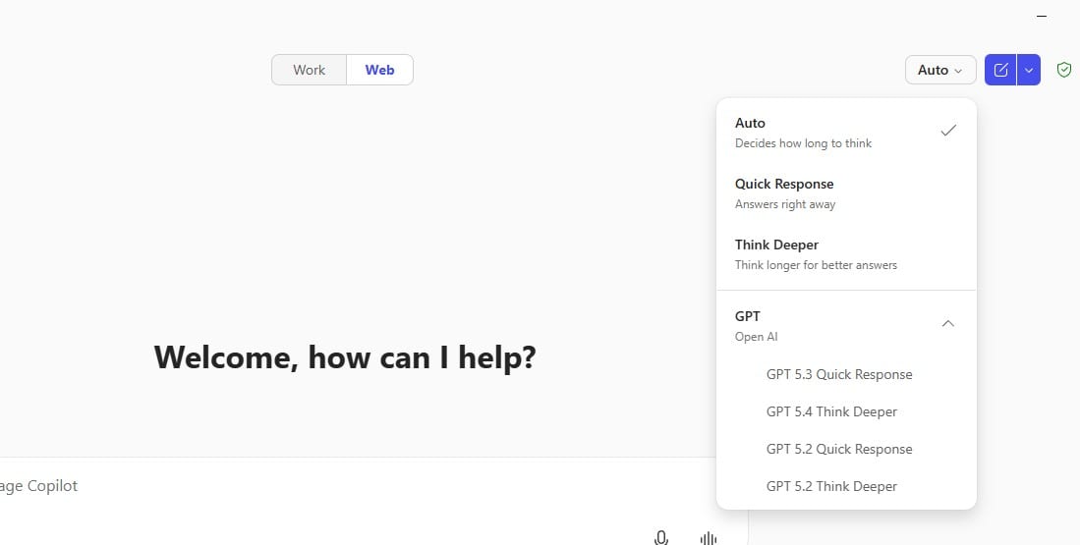Pick GPT 5.3 Quick Response model

(x=839, y=374)
